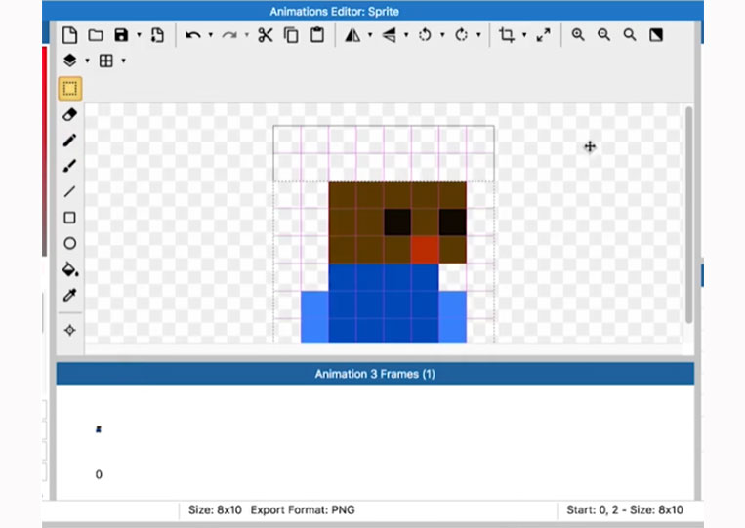Open grid options dropdown arrow
The image size is (745, 528).
coord(124,61)
